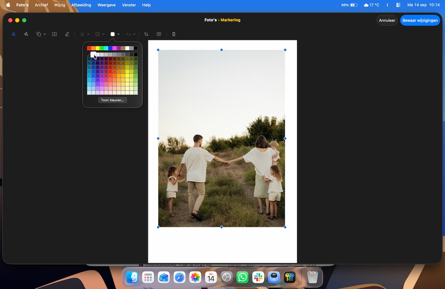The height and width of the screenshot is (289, 445).
Task: Add a text box with Text tool
Action: click(x=55, y=34)
